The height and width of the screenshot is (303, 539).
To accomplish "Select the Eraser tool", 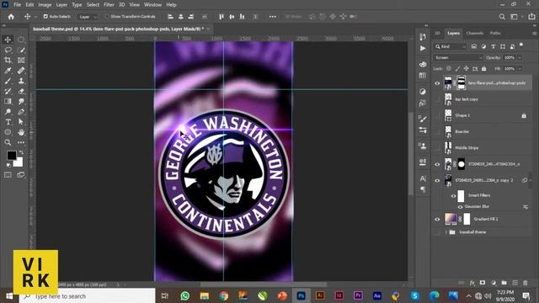I will tap(21, 92).
